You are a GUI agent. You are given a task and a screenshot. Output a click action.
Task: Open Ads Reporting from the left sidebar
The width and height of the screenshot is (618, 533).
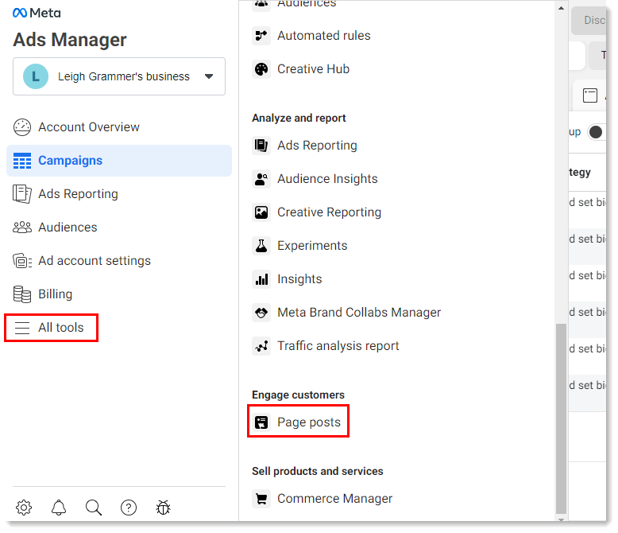78,194
